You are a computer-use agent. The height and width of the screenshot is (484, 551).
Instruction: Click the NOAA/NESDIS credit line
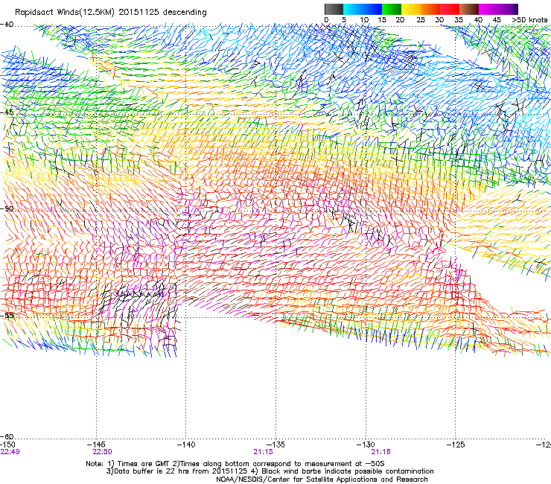(322, 480)
